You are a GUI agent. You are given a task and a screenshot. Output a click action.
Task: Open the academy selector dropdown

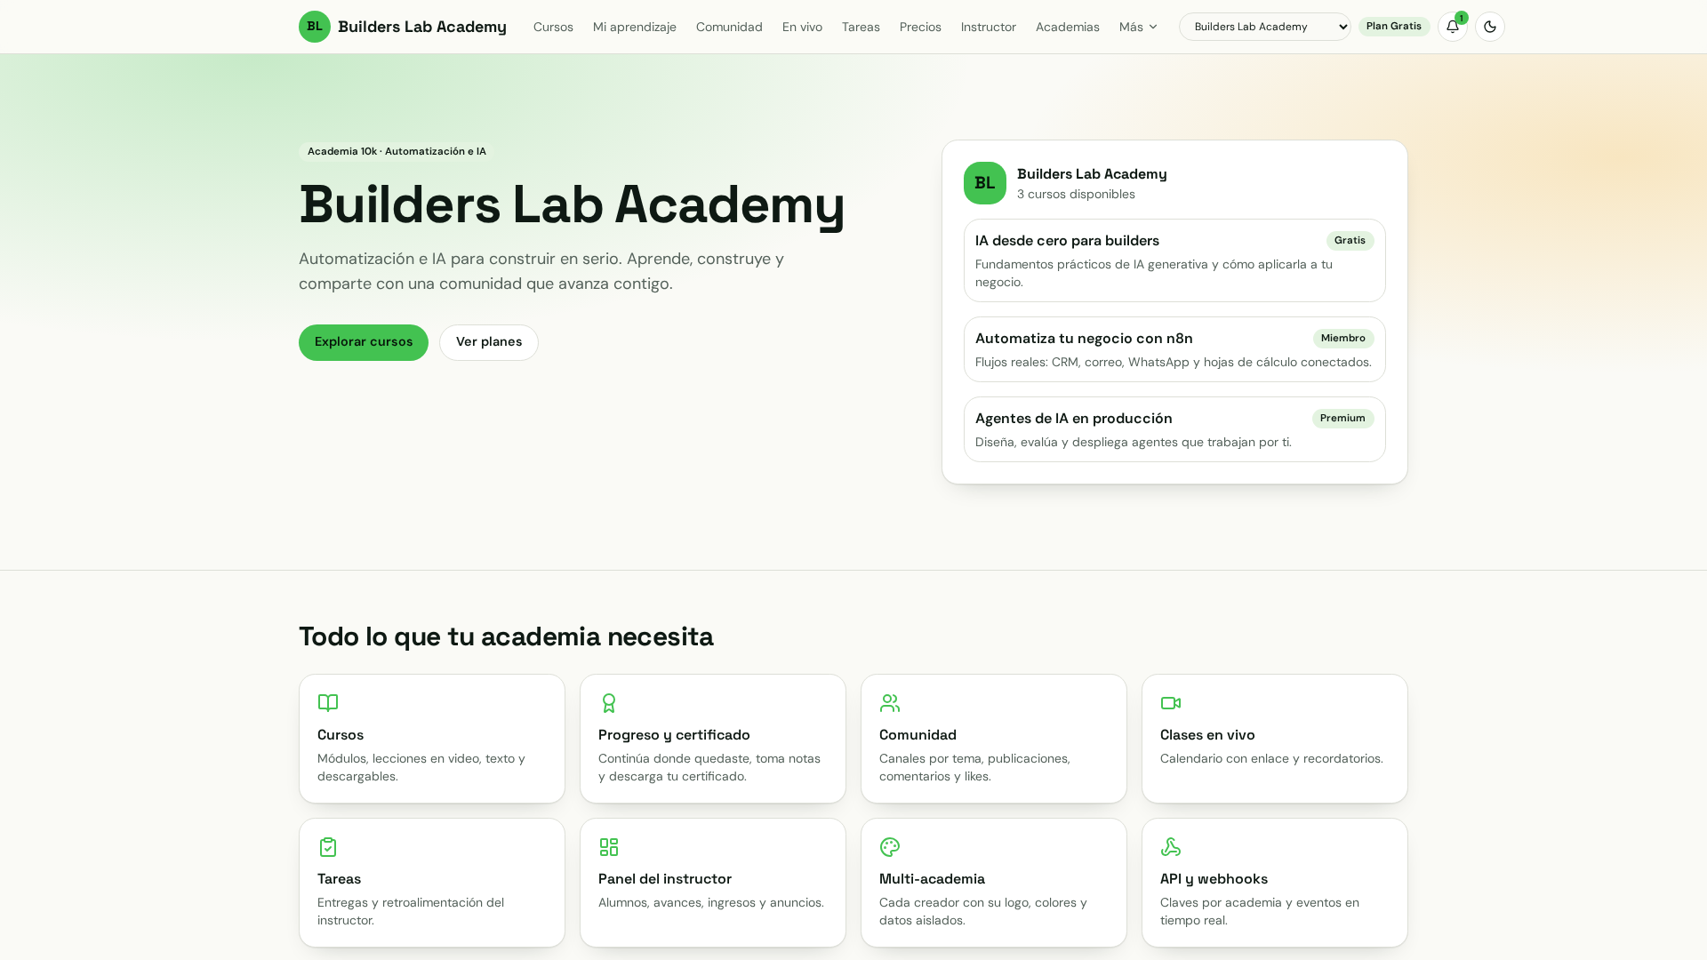click(x=1264, y=27)
